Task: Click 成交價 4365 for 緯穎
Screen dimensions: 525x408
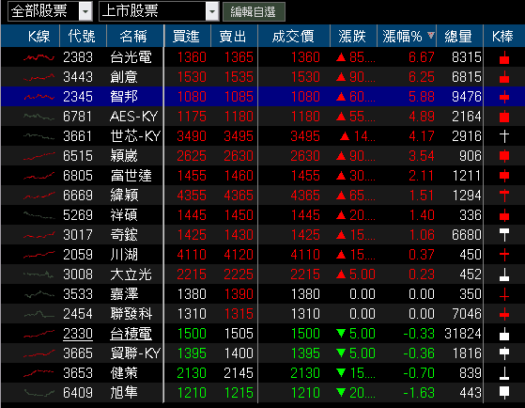Action: (x=305, y=196)
